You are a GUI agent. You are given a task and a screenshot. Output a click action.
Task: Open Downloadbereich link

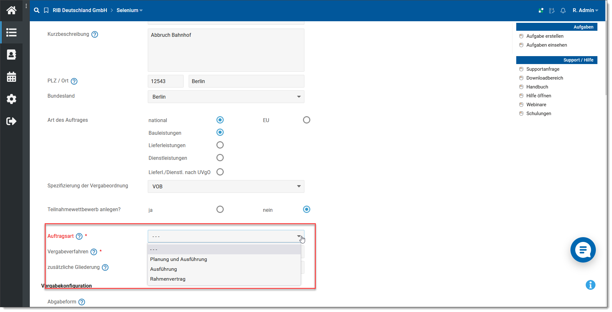545,78
